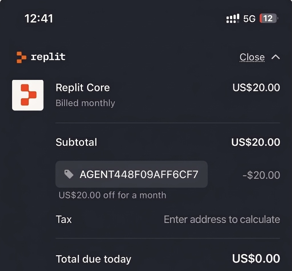Tap the 12:41 status bar clock
This screenshot has width=292, height=271.
[39, 19]
